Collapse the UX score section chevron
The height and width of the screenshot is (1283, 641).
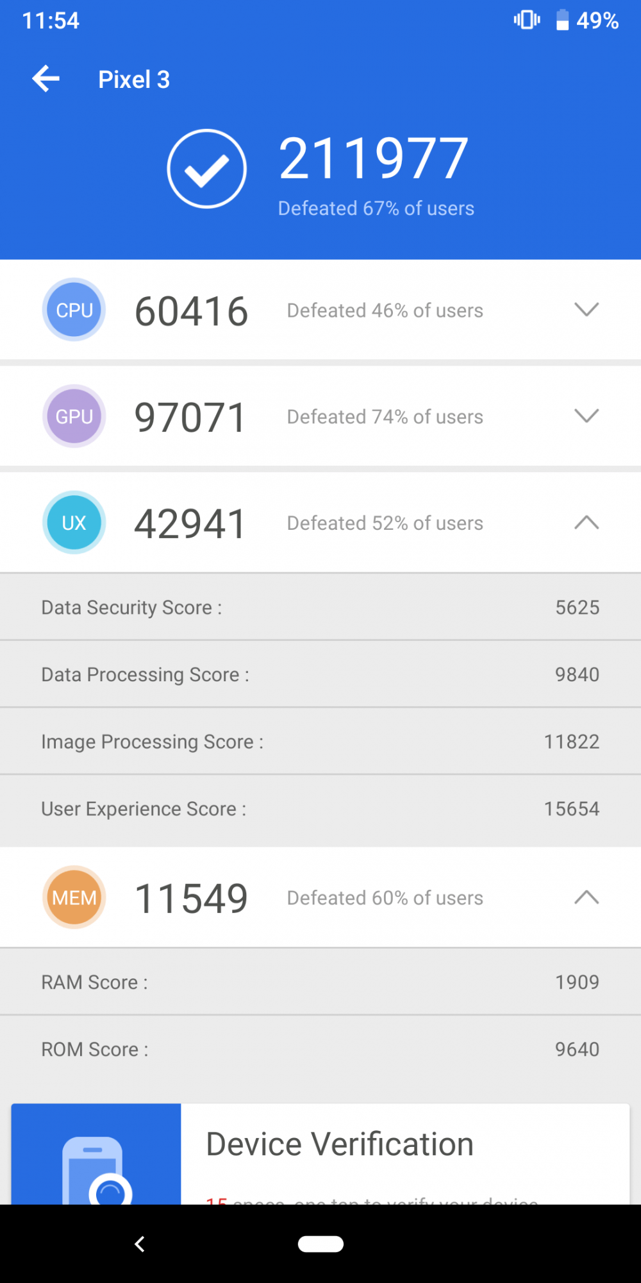587,523
